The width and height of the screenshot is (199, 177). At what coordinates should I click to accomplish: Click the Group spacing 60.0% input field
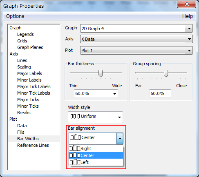160,93
